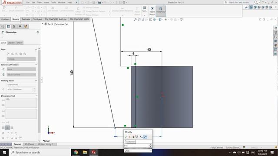Open Google Chrome from the taskbar
Viewport: 278px width, 156px height.
pyautogui.click(x=76, y=152)
